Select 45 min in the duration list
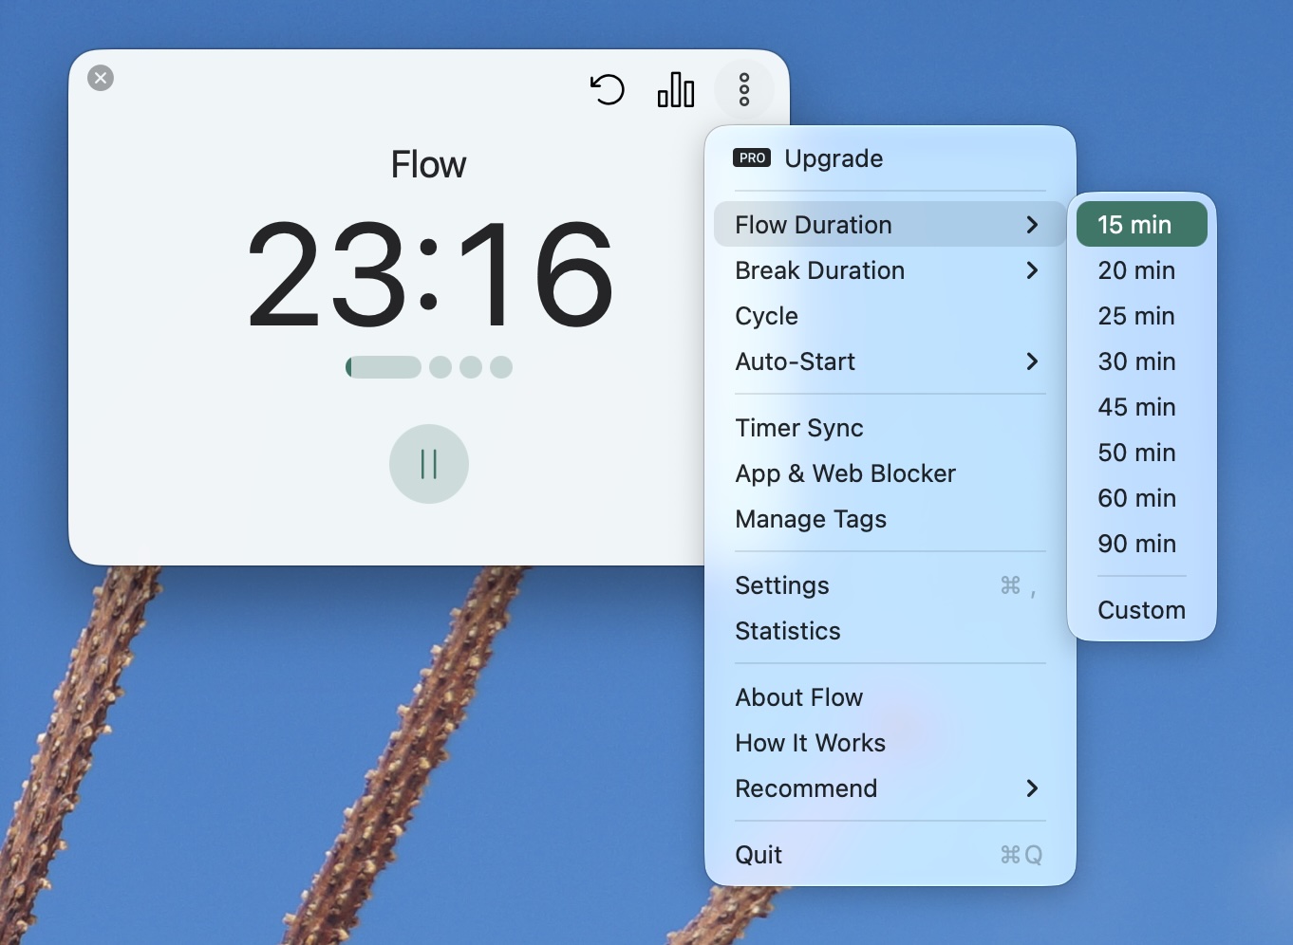This screenshot has height=945, width=1293. click(1142, 407)
